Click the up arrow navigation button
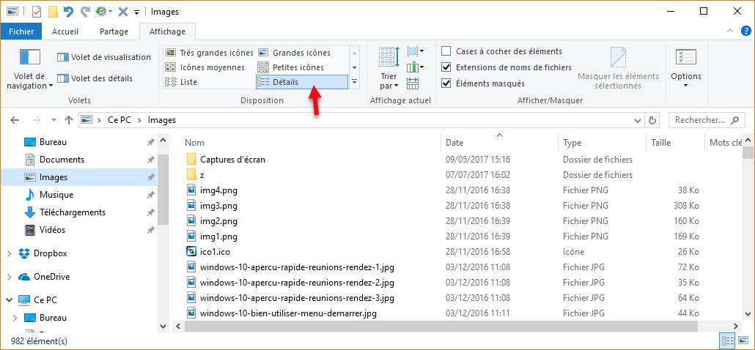Screen dimensions: 755x350 pos(69,120)
